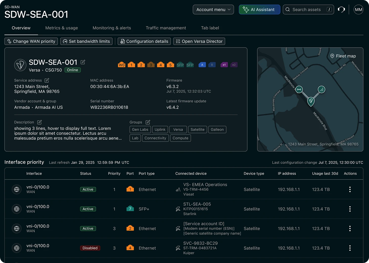Focus the Search assets field
The height and width of the screenshot is (263, 369).
pyautogui.click(x=308, y=10)
